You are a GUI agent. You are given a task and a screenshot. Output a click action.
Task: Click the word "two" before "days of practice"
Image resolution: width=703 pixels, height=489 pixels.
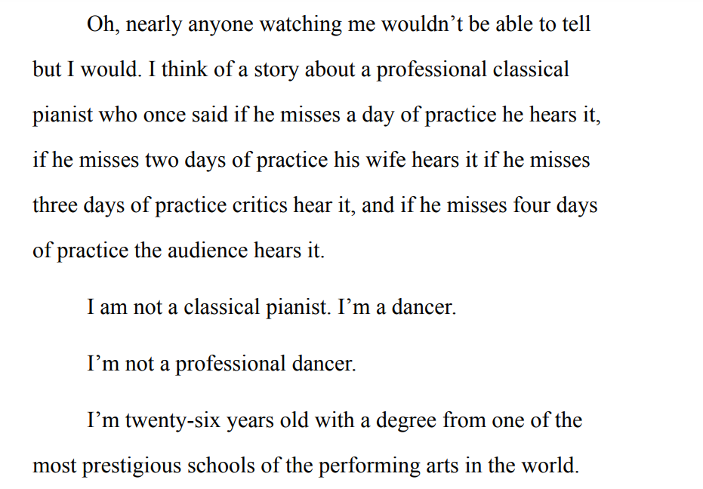[159, 161]
